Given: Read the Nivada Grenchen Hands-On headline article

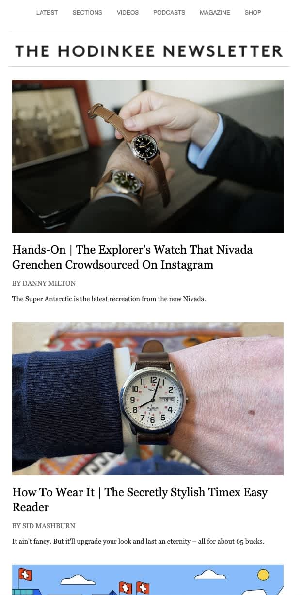Looking at the screenshot, I should click(x=132, y=257).
